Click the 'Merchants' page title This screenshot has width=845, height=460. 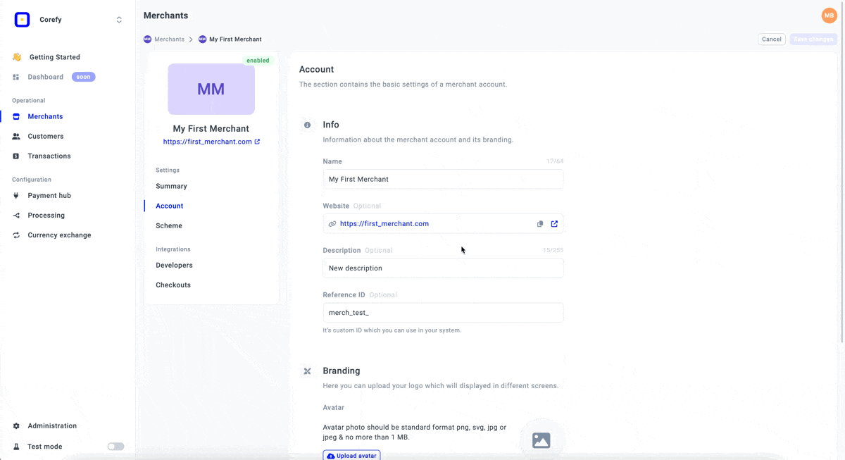click(165, 15)
